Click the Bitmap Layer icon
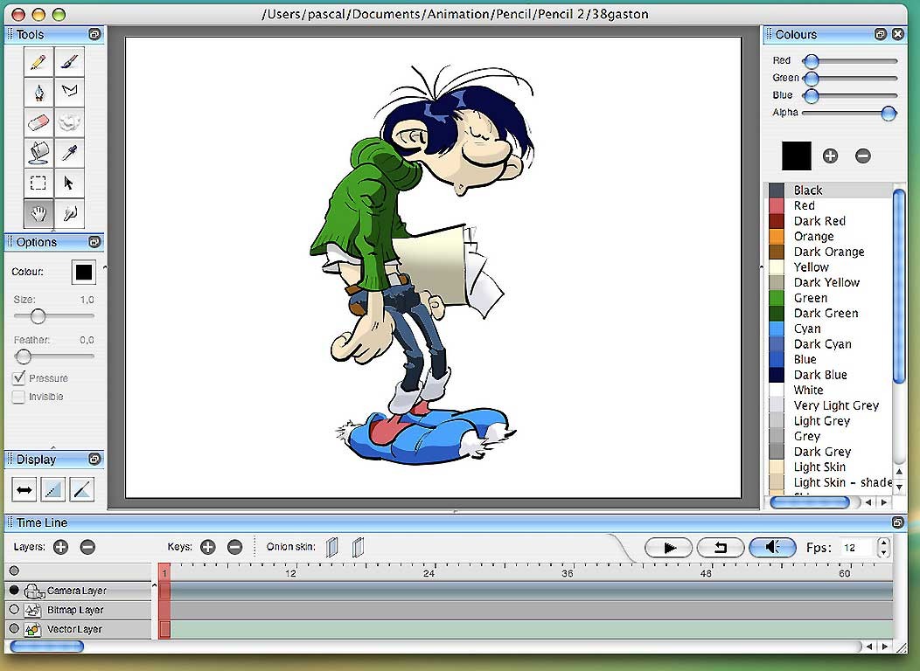Image resolution: width=920 pixels, height=671 pixels. 33,610
